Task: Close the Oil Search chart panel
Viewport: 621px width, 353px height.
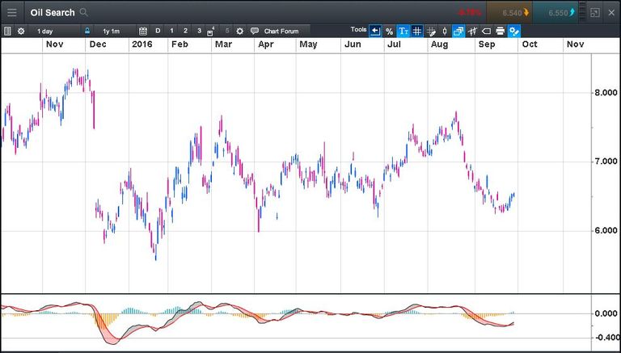Action: 611,13
